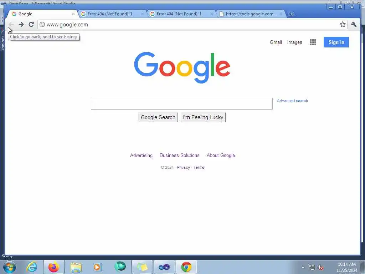Viewport: 365px width, 274px height.
Task: Open the About Google link
Action: coord(221,156)
